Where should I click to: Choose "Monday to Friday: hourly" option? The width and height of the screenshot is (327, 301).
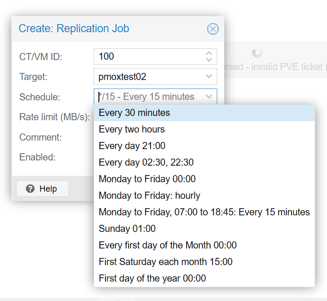[x=150, y=195]
